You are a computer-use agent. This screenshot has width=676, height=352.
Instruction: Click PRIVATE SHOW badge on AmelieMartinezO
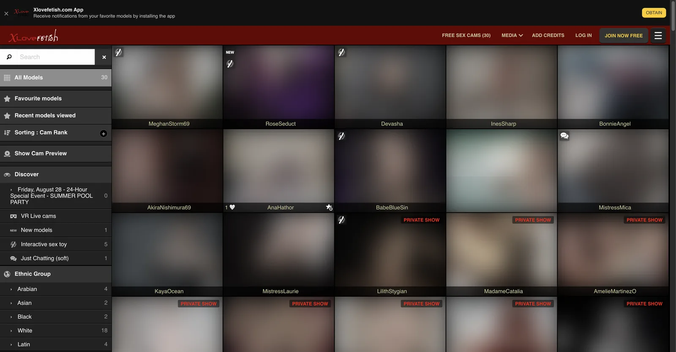point(644,220)
